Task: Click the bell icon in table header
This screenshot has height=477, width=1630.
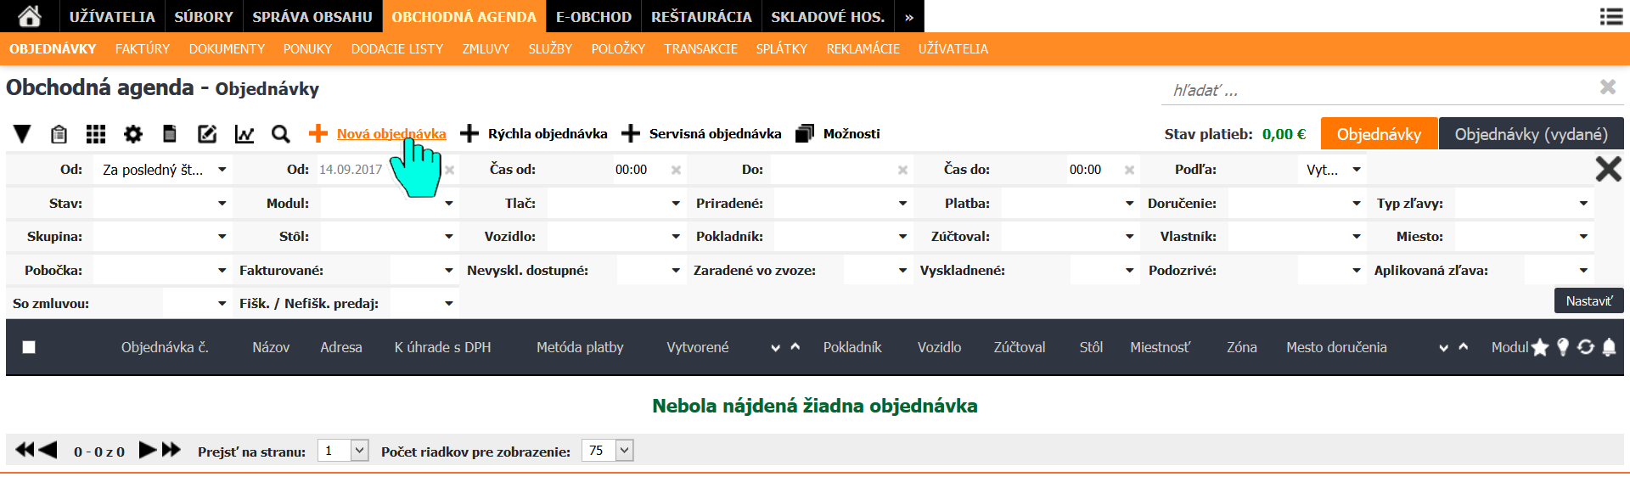Action: point(1609,347)
